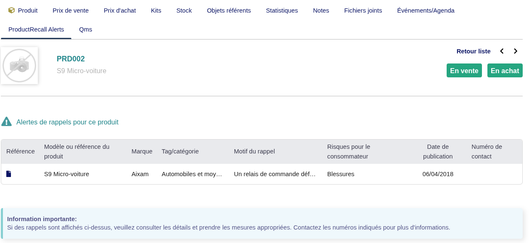
Task: Click the warning triangle alert icon
Action: [6, 122]
